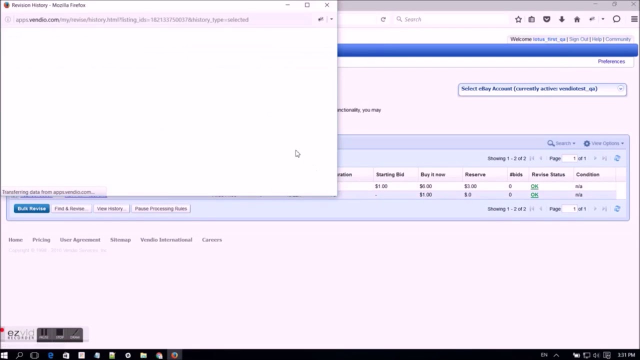Open the Home footer link
640x360 pixels.
point(15,240)
